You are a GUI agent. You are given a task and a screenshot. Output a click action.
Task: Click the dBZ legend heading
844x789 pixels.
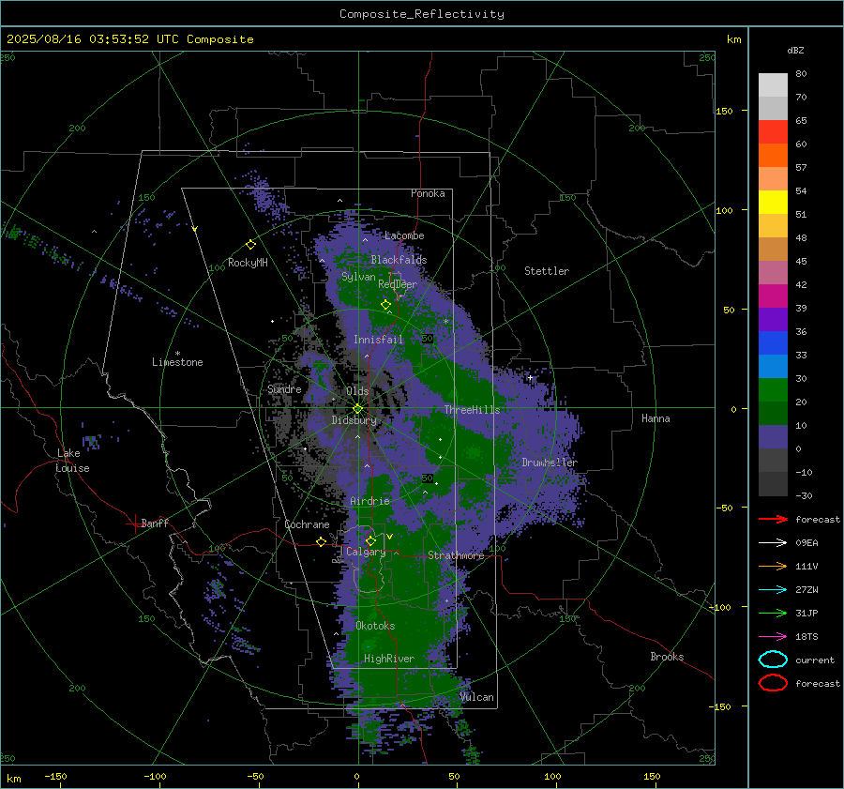pos(795,50)
